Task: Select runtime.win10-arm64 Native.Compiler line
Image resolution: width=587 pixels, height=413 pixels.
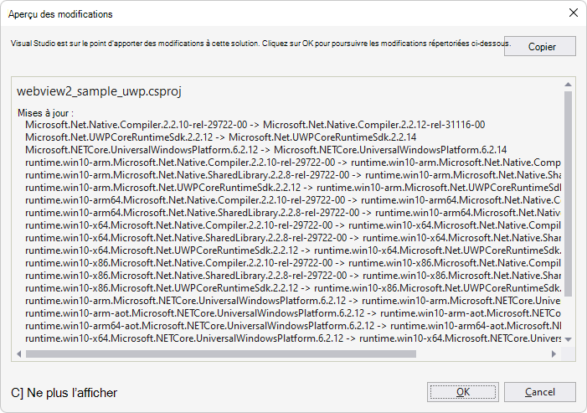Action: click(293, 200)
